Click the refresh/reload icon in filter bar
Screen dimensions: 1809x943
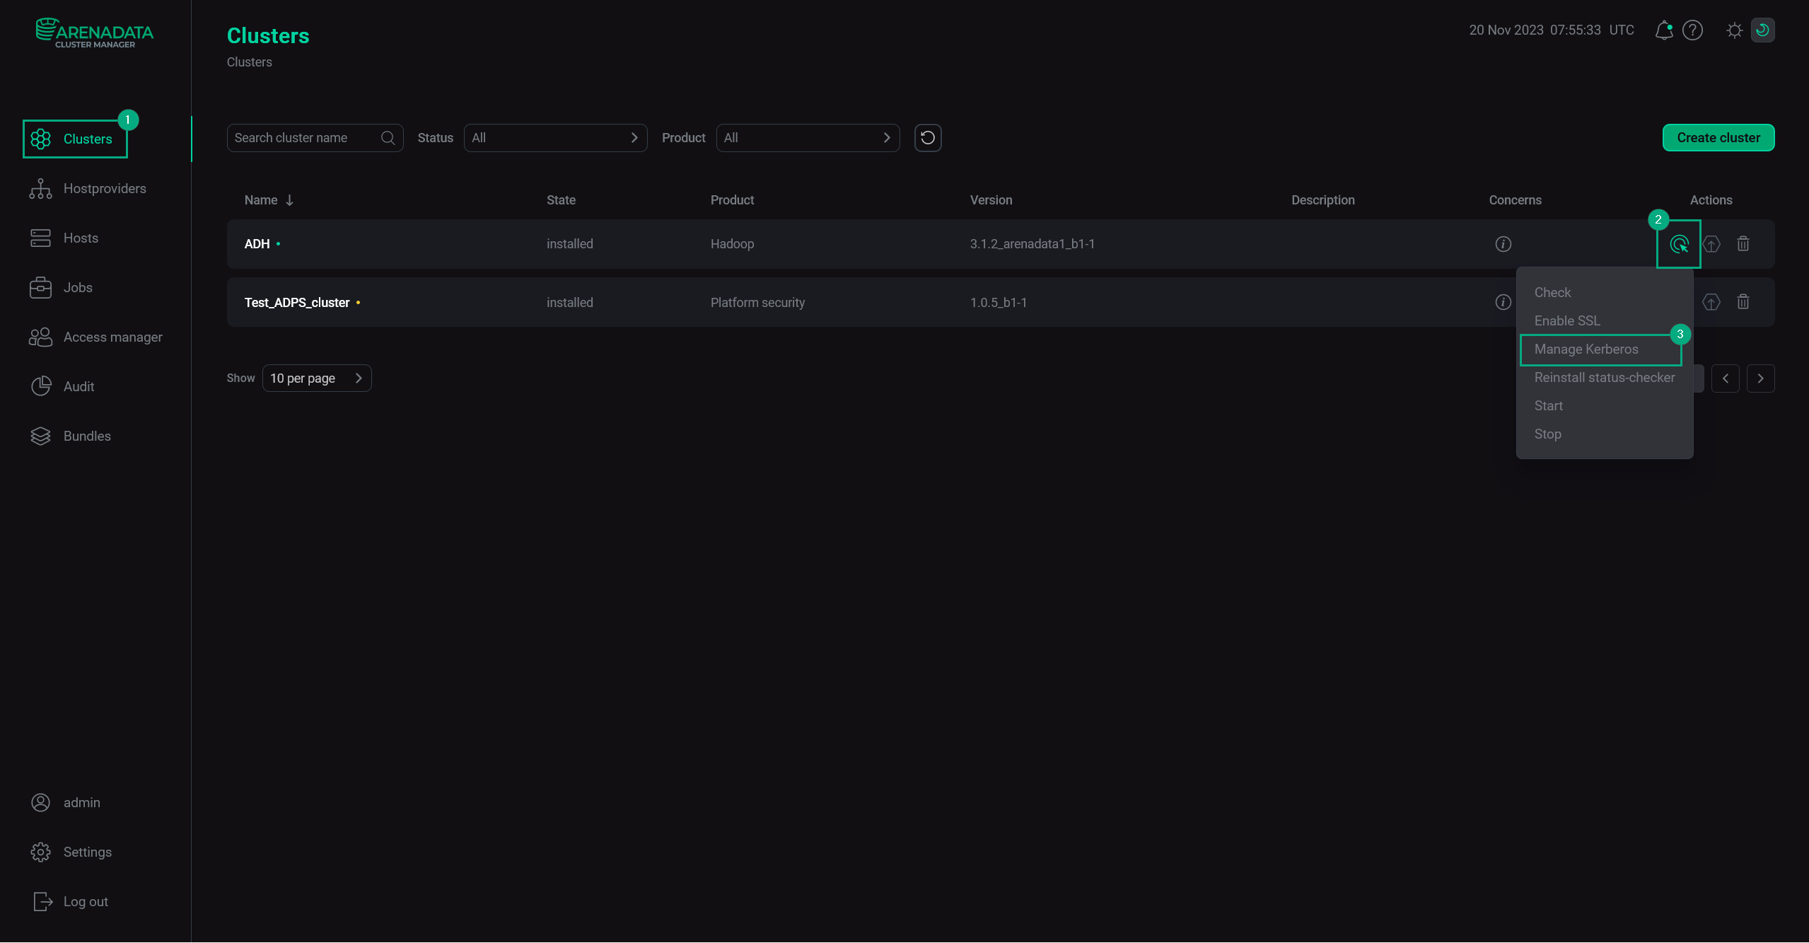927,138
